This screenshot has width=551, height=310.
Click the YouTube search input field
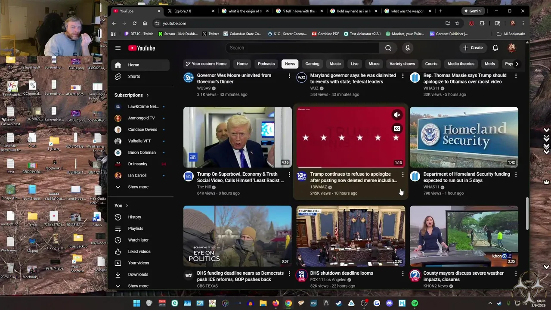point(303,48)
